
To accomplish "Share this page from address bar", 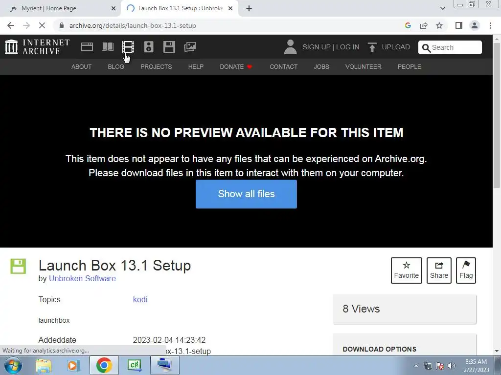I will [x=424, y=25].
